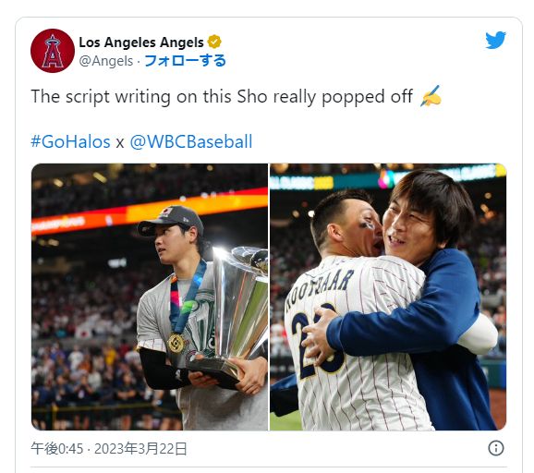Click the 2023年3月22日 date text
This screenshot has height=473, width=534.
coord(140,449)
